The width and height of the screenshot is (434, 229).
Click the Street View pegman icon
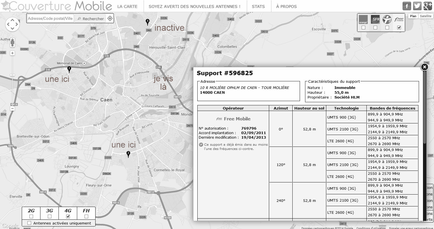pos(12,43)
